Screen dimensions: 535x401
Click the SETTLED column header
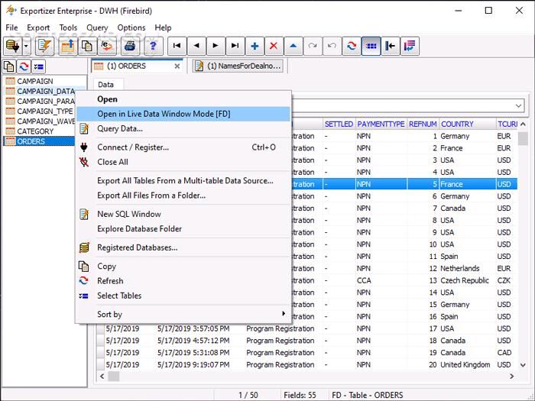pyautogui.click(x=339, y=124)
